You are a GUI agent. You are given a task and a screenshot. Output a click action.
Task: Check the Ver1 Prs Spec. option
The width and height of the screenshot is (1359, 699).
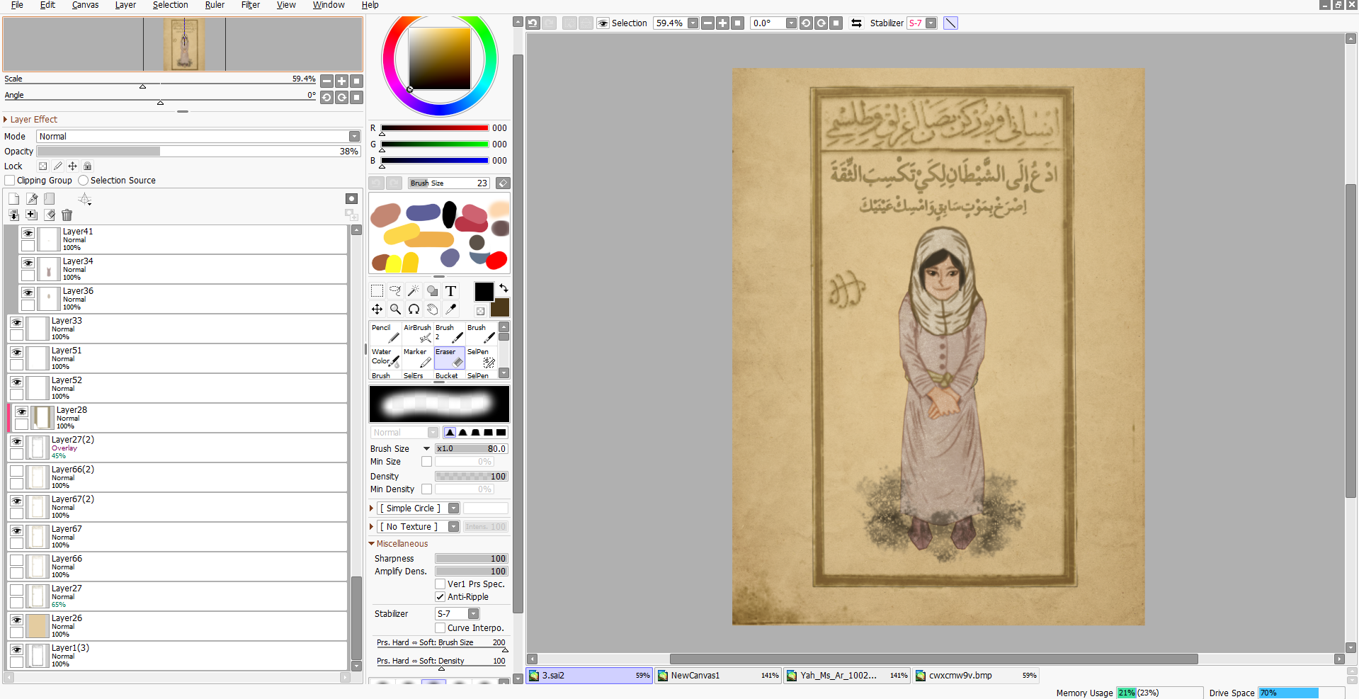[x=440, y=584]
